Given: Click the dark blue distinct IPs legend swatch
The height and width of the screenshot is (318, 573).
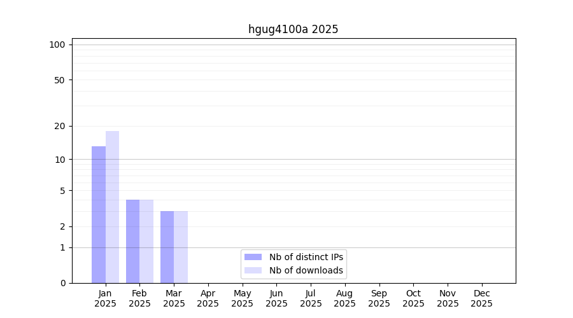Looking at the screenshot, I should coord(253,257).
